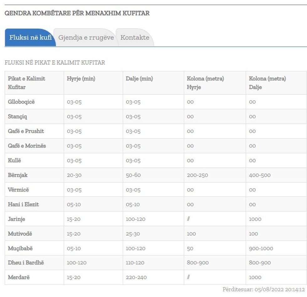Open the Fluksi në kufi tab
The height and width of the screenshot is (297, 307).
click(30, 38)
